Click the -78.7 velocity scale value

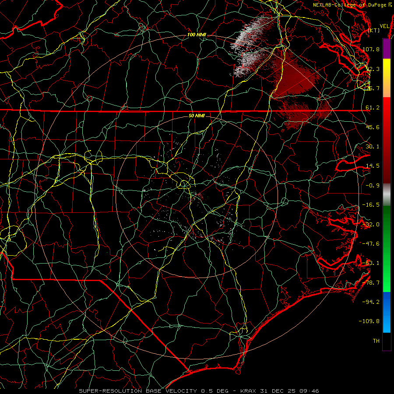click(371, 283)
